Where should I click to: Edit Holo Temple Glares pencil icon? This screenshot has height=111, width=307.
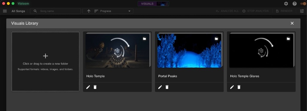click(232, 87)
